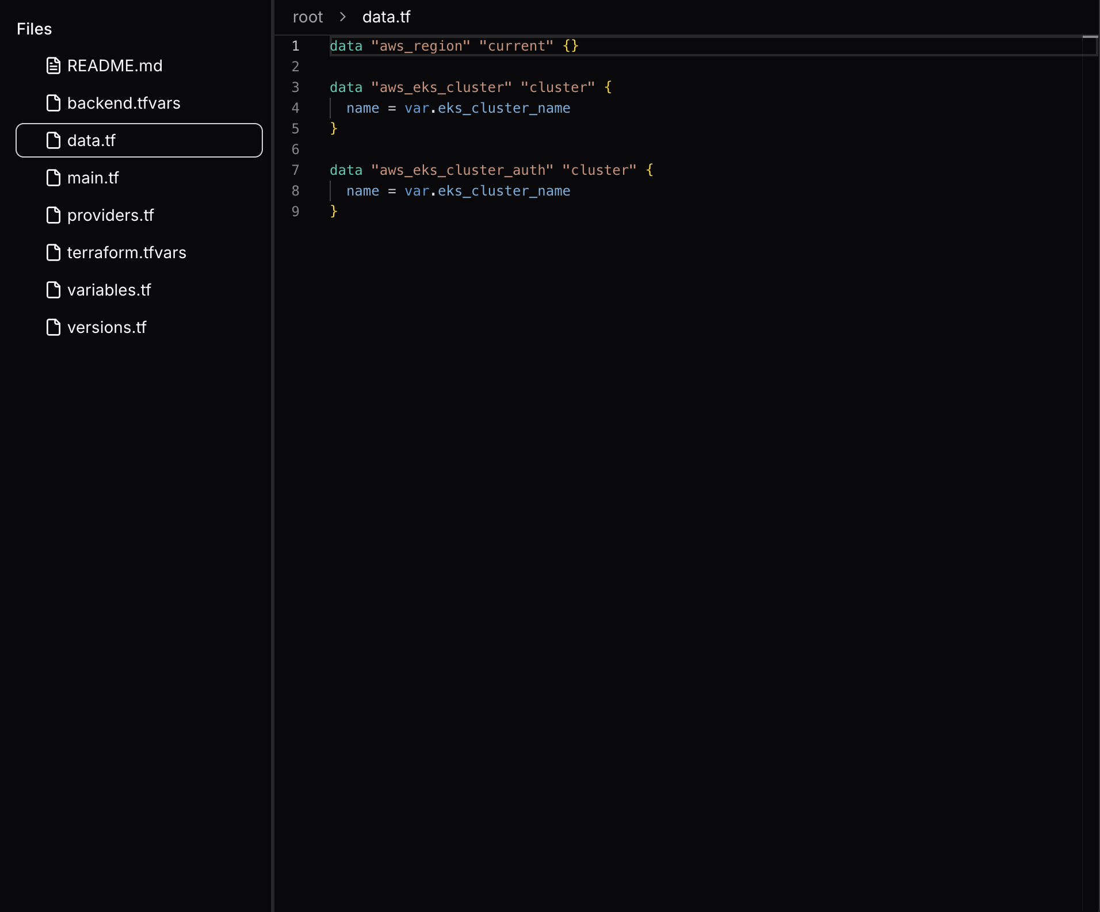Open the main.tf file
1100x912 pixels.
click(x=139, y=178)
